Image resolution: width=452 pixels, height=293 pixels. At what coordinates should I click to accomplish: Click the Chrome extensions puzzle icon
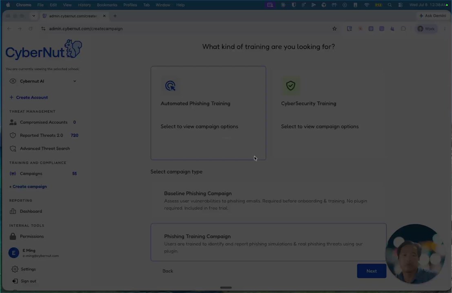[403, 29]
